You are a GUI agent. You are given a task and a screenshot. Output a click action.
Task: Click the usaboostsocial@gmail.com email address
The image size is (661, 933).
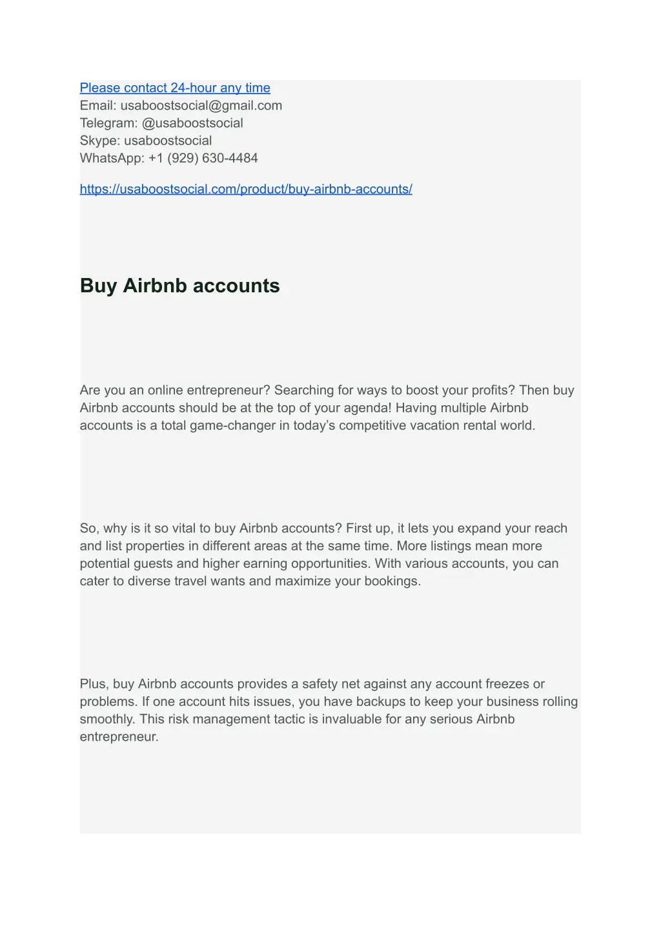coord(201,105)
